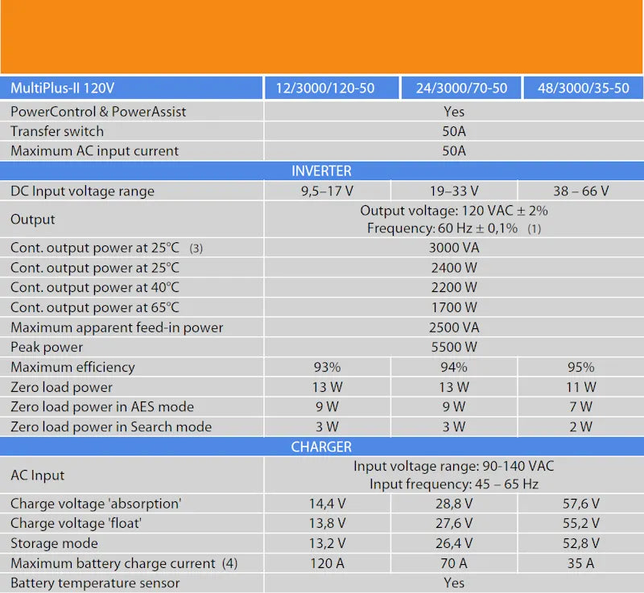The height and width of the screenshot is (593, 644).
Task: Click the 120 A charge current cell
Action: click(x=327, y=563)
